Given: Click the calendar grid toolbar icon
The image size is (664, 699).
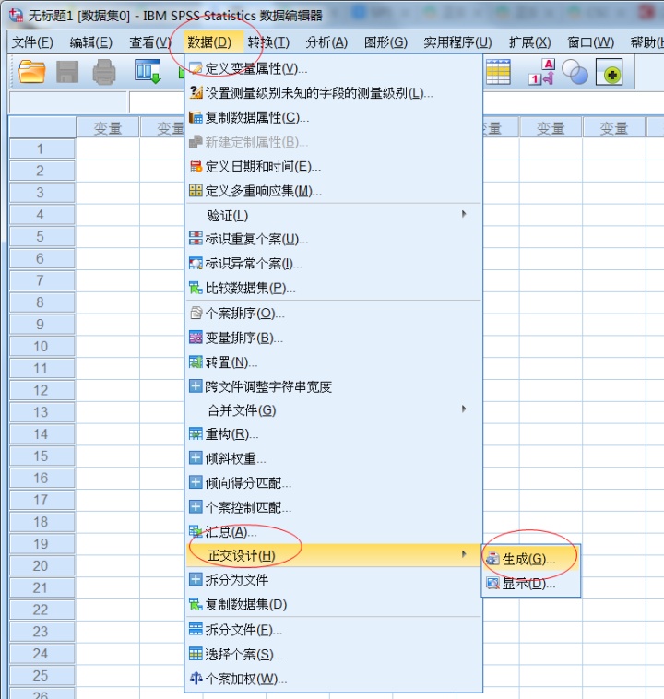Looking at the screenshot, I should [498, 72].
